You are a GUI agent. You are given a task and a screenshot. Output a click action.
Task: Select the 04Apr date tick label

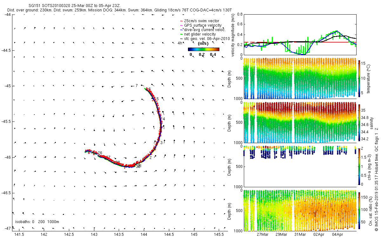pos(337,234)
